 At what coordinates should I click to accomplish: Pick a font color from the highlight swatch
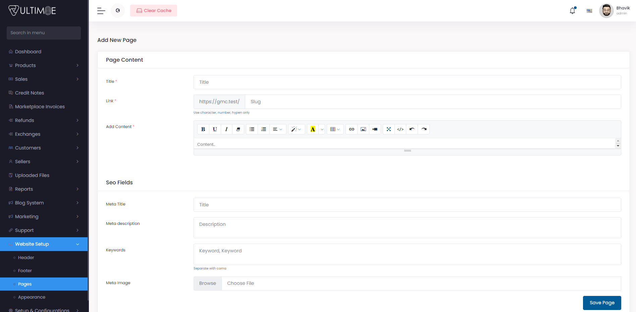313,129
